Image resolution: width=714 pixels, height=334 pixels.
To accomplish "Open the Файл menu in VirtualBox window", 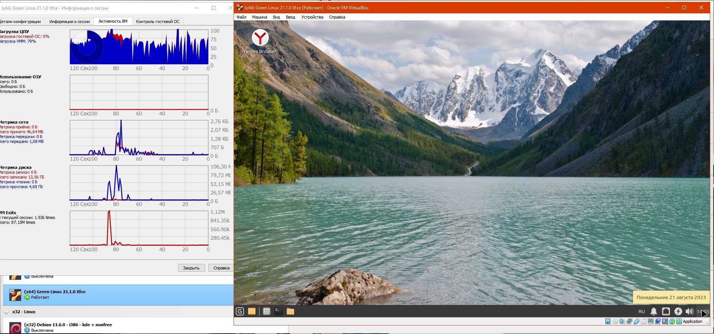I will (241, 17).
